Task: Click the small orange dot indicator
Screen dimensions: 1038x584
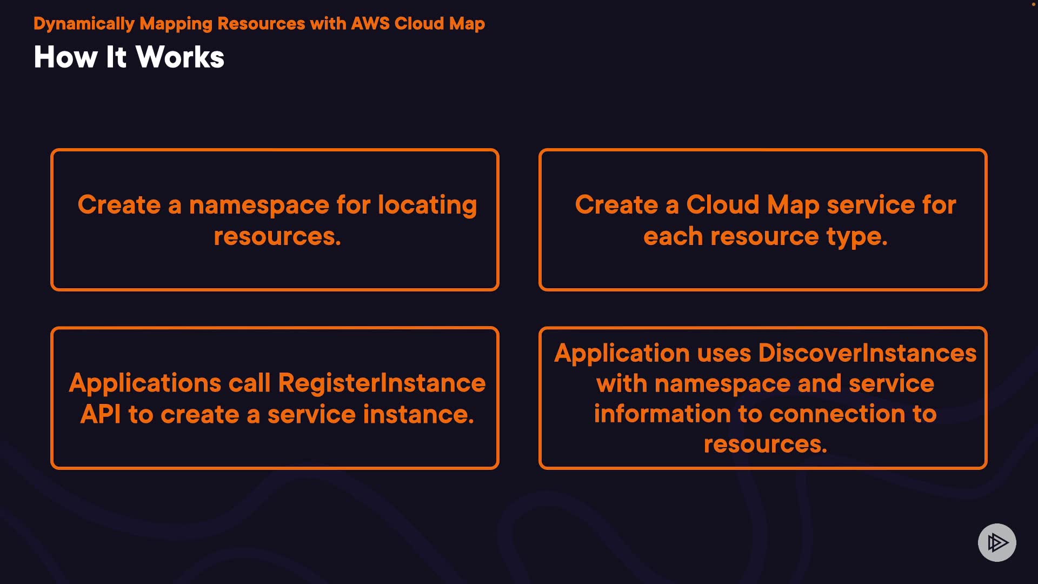Action: click(x=1033, y=4)
